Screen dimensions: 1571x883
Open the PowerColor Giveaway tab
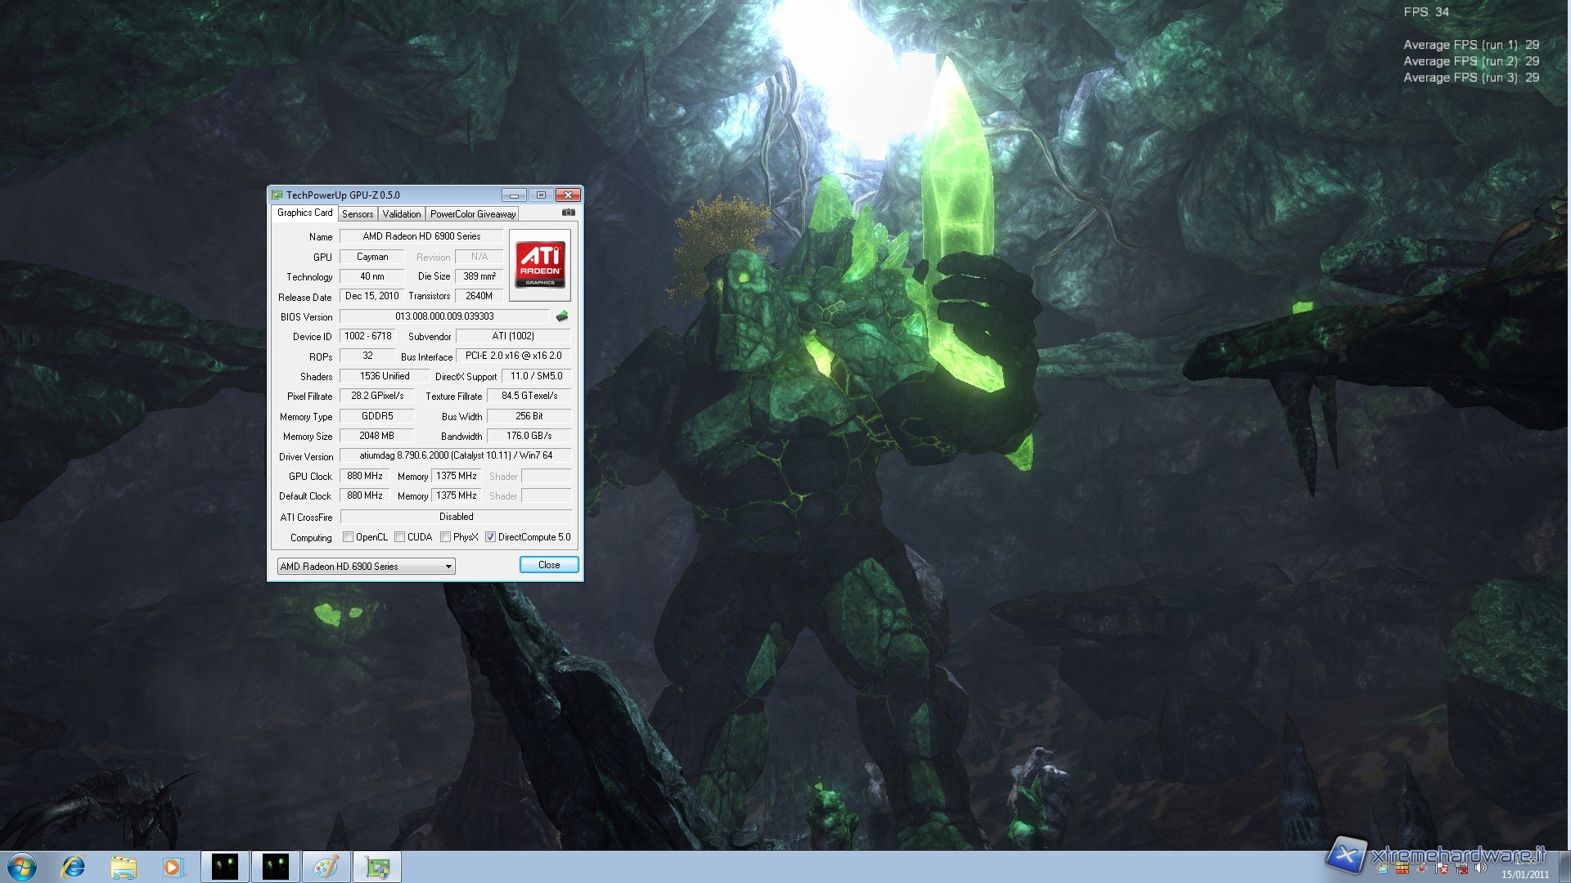473,214
